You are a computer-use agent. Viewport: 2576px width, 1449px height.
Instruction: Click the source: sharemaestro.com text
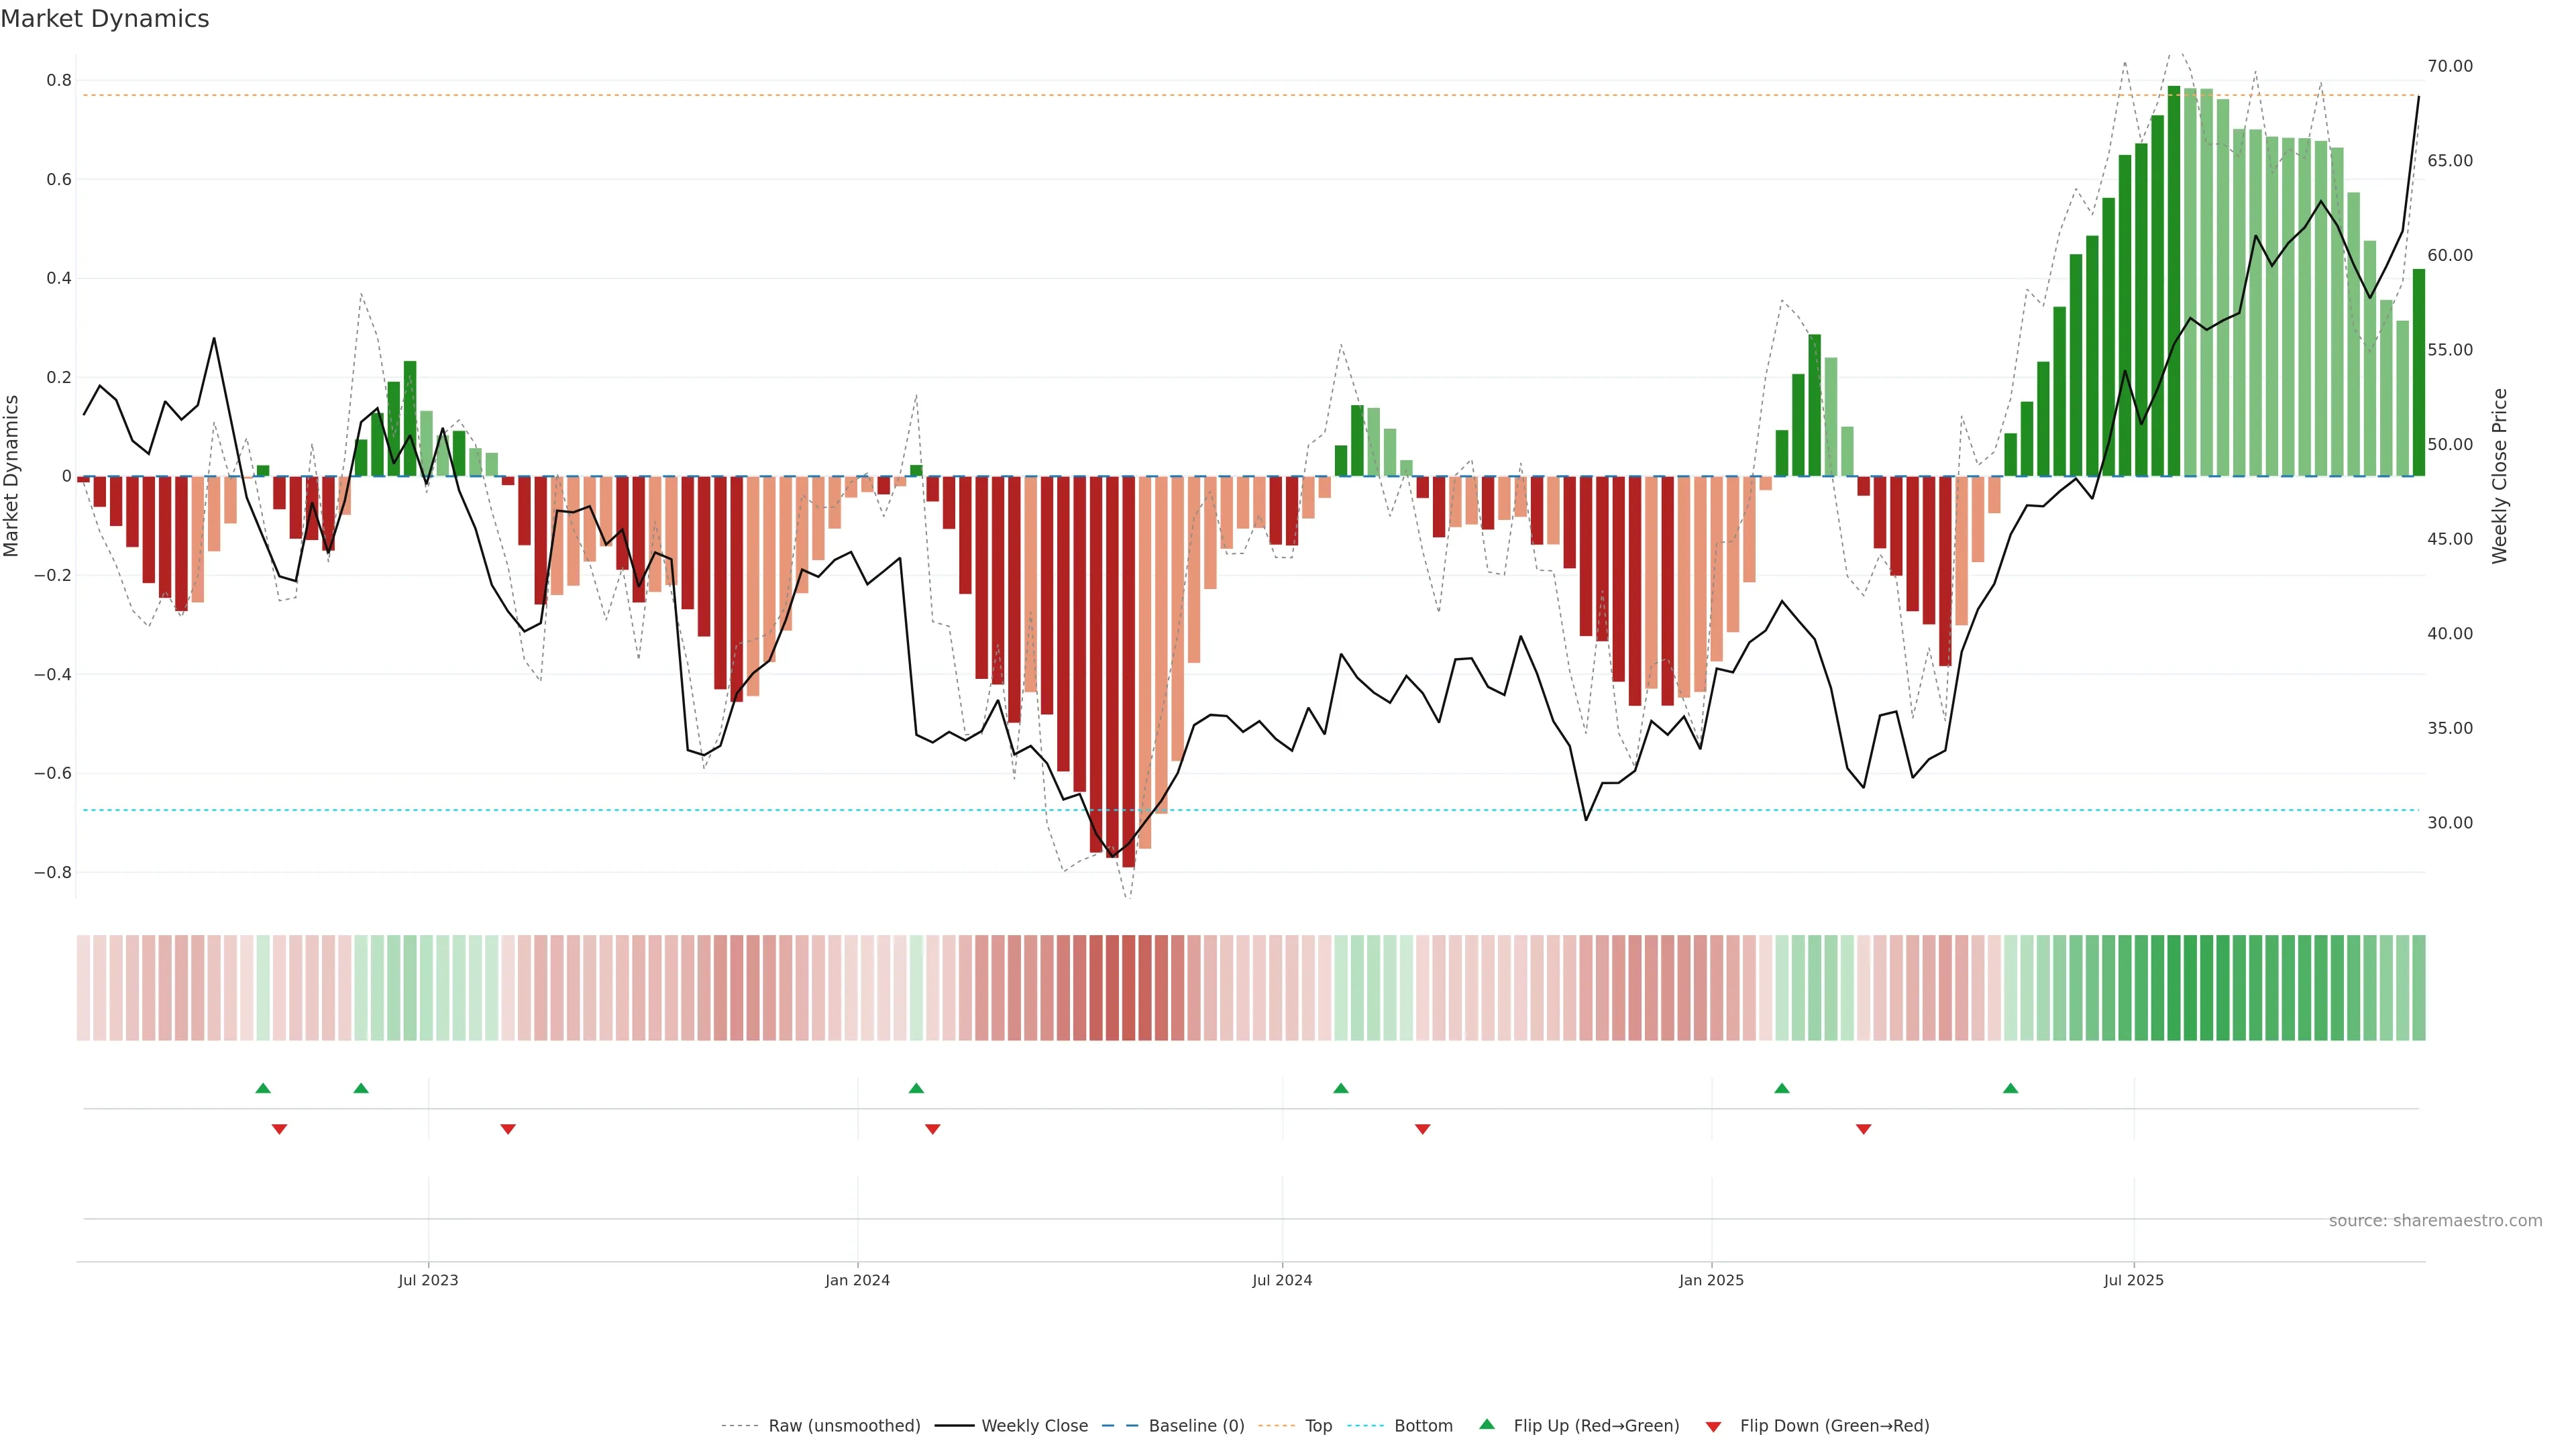point(2435,1220)
